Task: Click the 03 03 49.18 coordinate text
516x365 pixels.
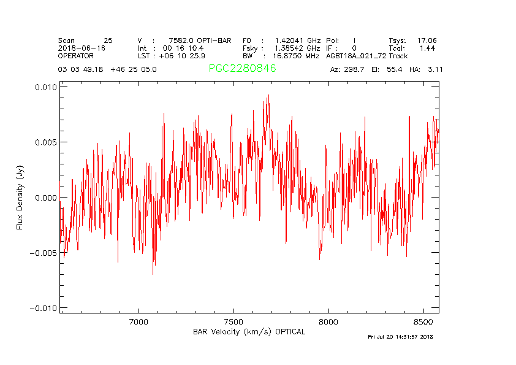Action: pos(82,69)
